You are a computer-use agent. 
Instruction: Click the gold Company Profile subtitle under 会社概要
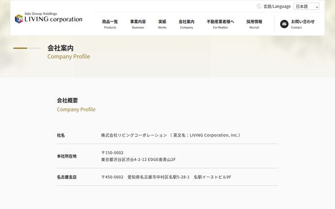click(76, 109)
